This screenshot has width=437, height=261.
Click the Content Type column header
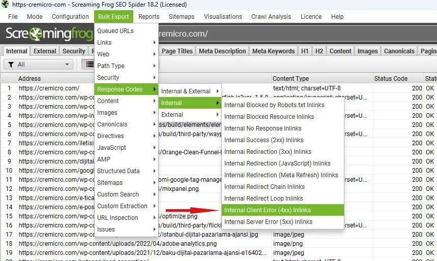click(x=290, y=79)
